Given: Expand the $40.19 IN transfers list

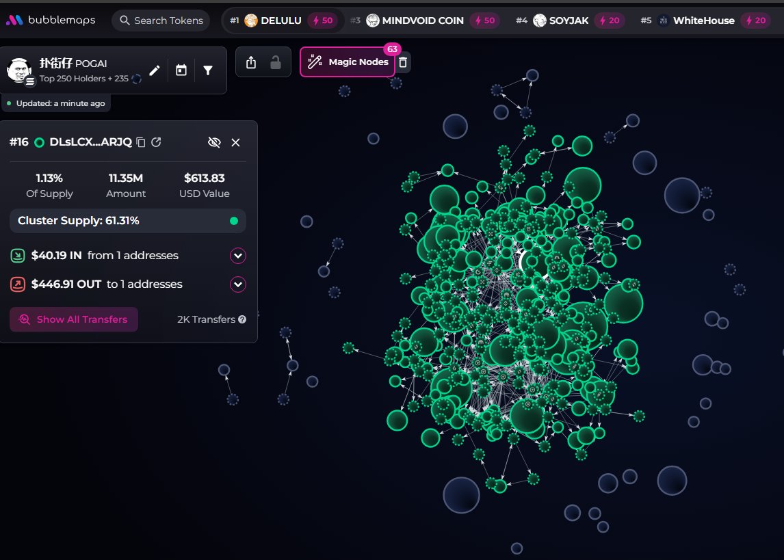Looking at the screenshot, I should point(238,256).
